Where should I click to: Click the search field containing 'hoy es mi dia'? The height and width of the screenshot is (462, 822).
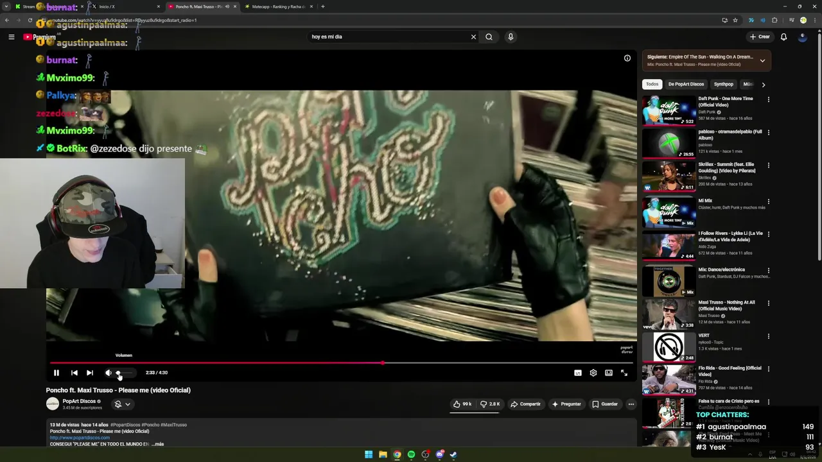[389, 37]
